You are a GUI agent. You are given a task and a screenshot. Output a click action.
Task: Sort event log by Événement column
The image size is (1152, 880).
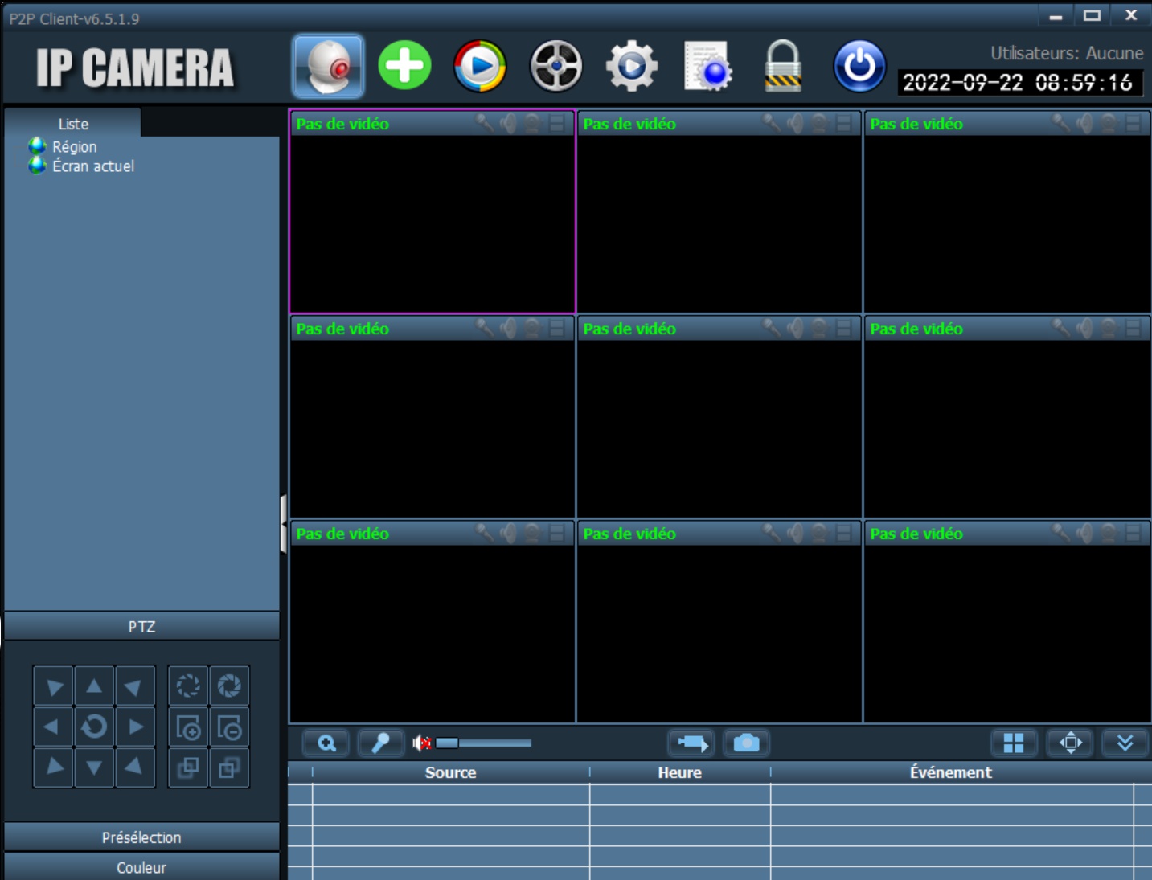click(x=951, y=772)
